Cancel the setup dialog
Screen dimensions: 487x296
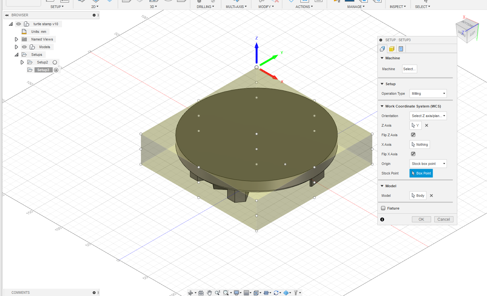444,219
